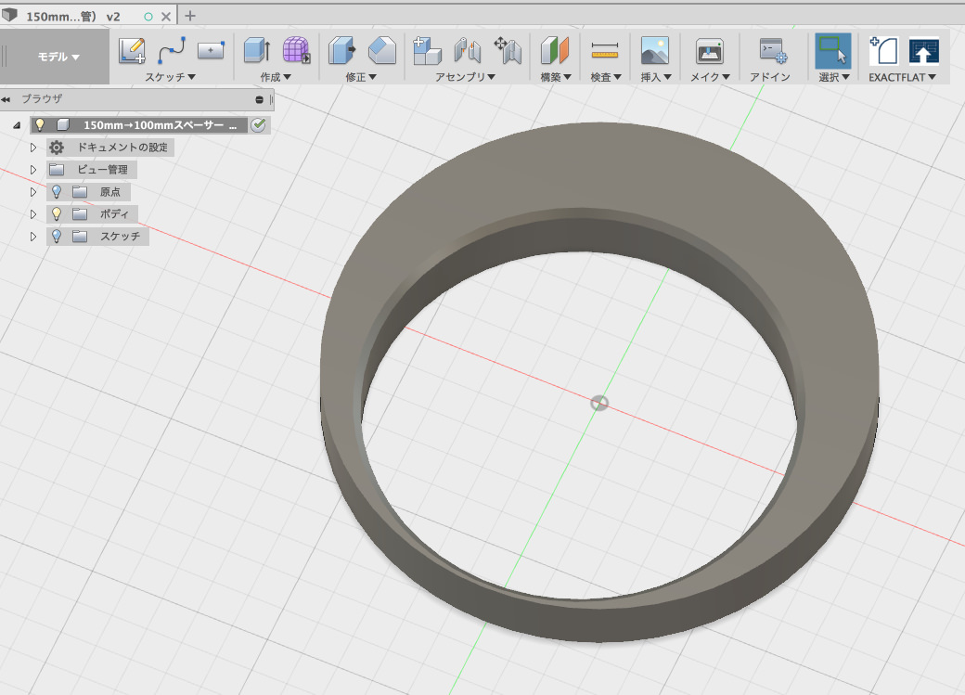This screenshot has height=695, width=965.
Task: Expand the 原点 folder node
Action: click(x=33, y=192)
